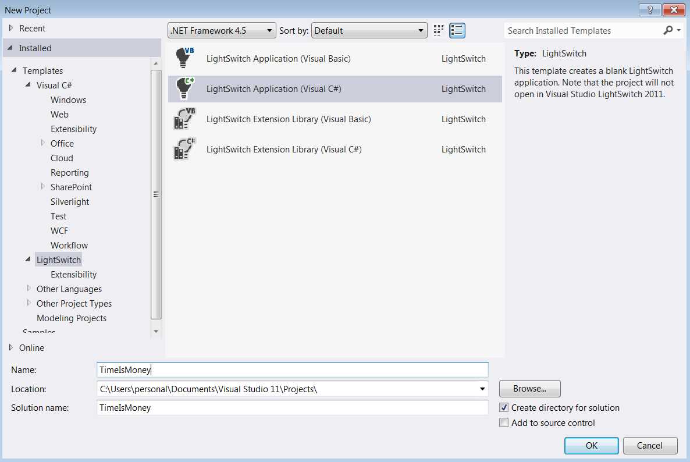The height and width of the screenshot is (462, 690).
Task: Expand the Other Project Types node
Action: [x=29, y=303]
